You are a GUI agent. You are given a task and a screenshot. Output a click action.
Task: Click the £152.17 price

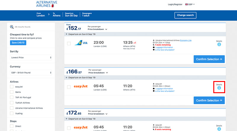[x=74, y=28]
